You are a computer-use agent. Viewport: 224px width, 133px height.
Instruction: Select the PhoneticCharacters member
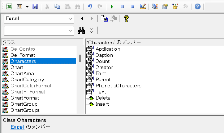click(119, 86)
